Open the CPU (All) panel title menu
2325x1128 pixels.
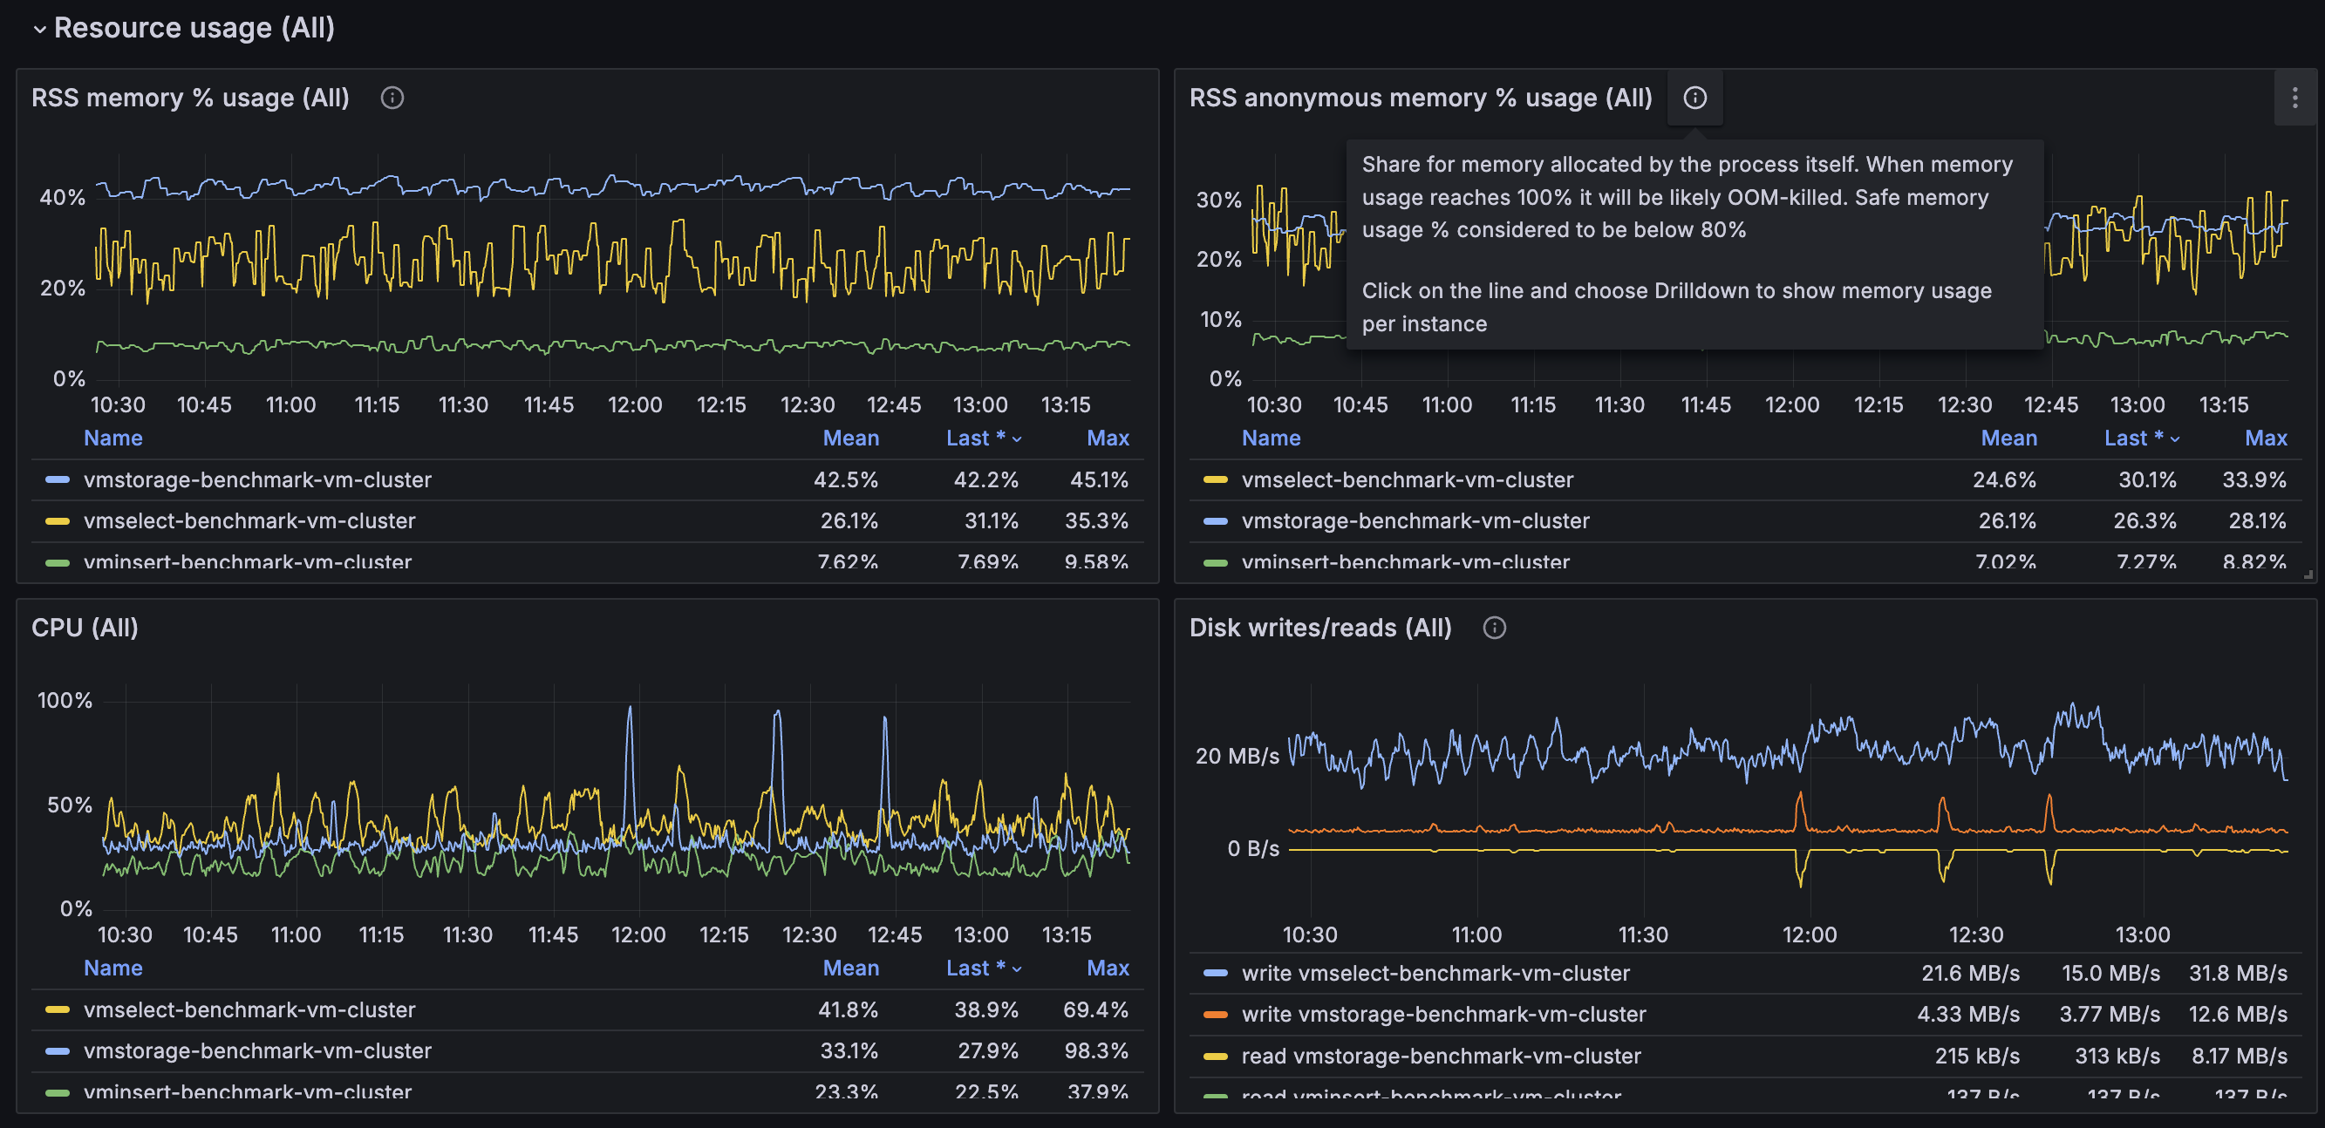[85, 627]
